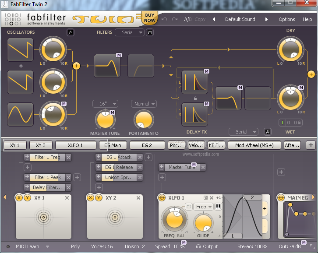Screen dimensions: 318x253
Task: Open the XLFO Free sync dropdown
Action: (x=203, y=207)
